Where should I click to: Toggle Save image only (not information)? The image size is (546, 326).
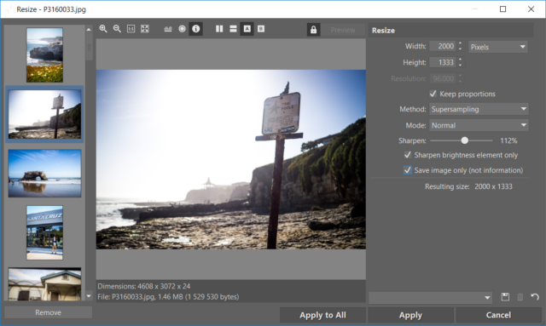pyautogui.click(x=408, y=170)
